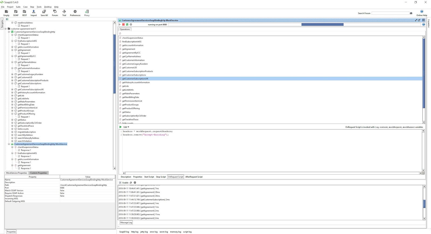Open the http log

click(x=135, y=232)
